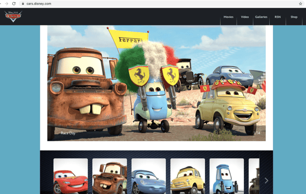The width and height of the screenshot is (306, 194).
Task: Open the Video menu item
Action: [245, 17]
